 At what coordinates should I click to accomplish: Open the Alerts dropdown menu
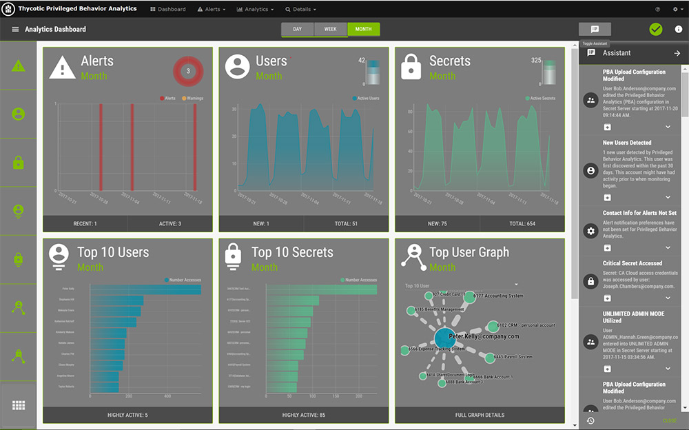click(212, 9)
